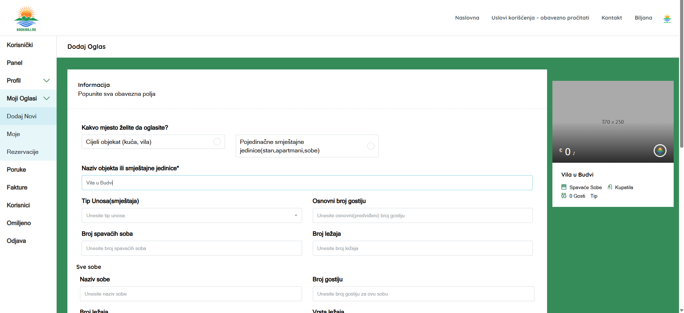Open Rezervacije in the sidebar
Image resolution: width=684 pixels, height=313 pixels.
pos(22,152)
